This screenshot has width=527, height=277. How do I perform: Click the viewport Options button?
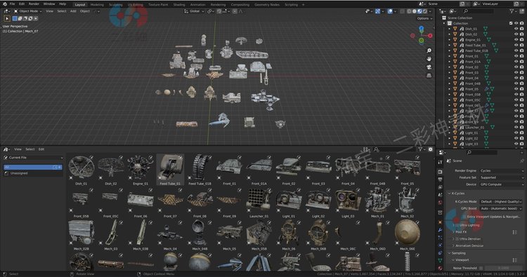[424, 18]
